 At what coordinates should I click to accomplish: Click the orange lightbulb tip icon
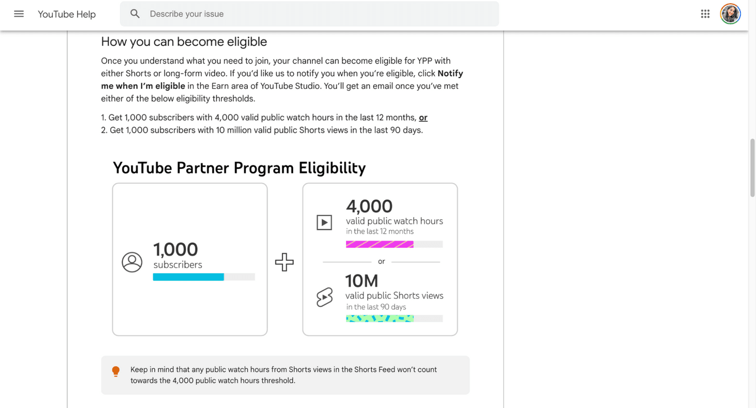[116, 371]
